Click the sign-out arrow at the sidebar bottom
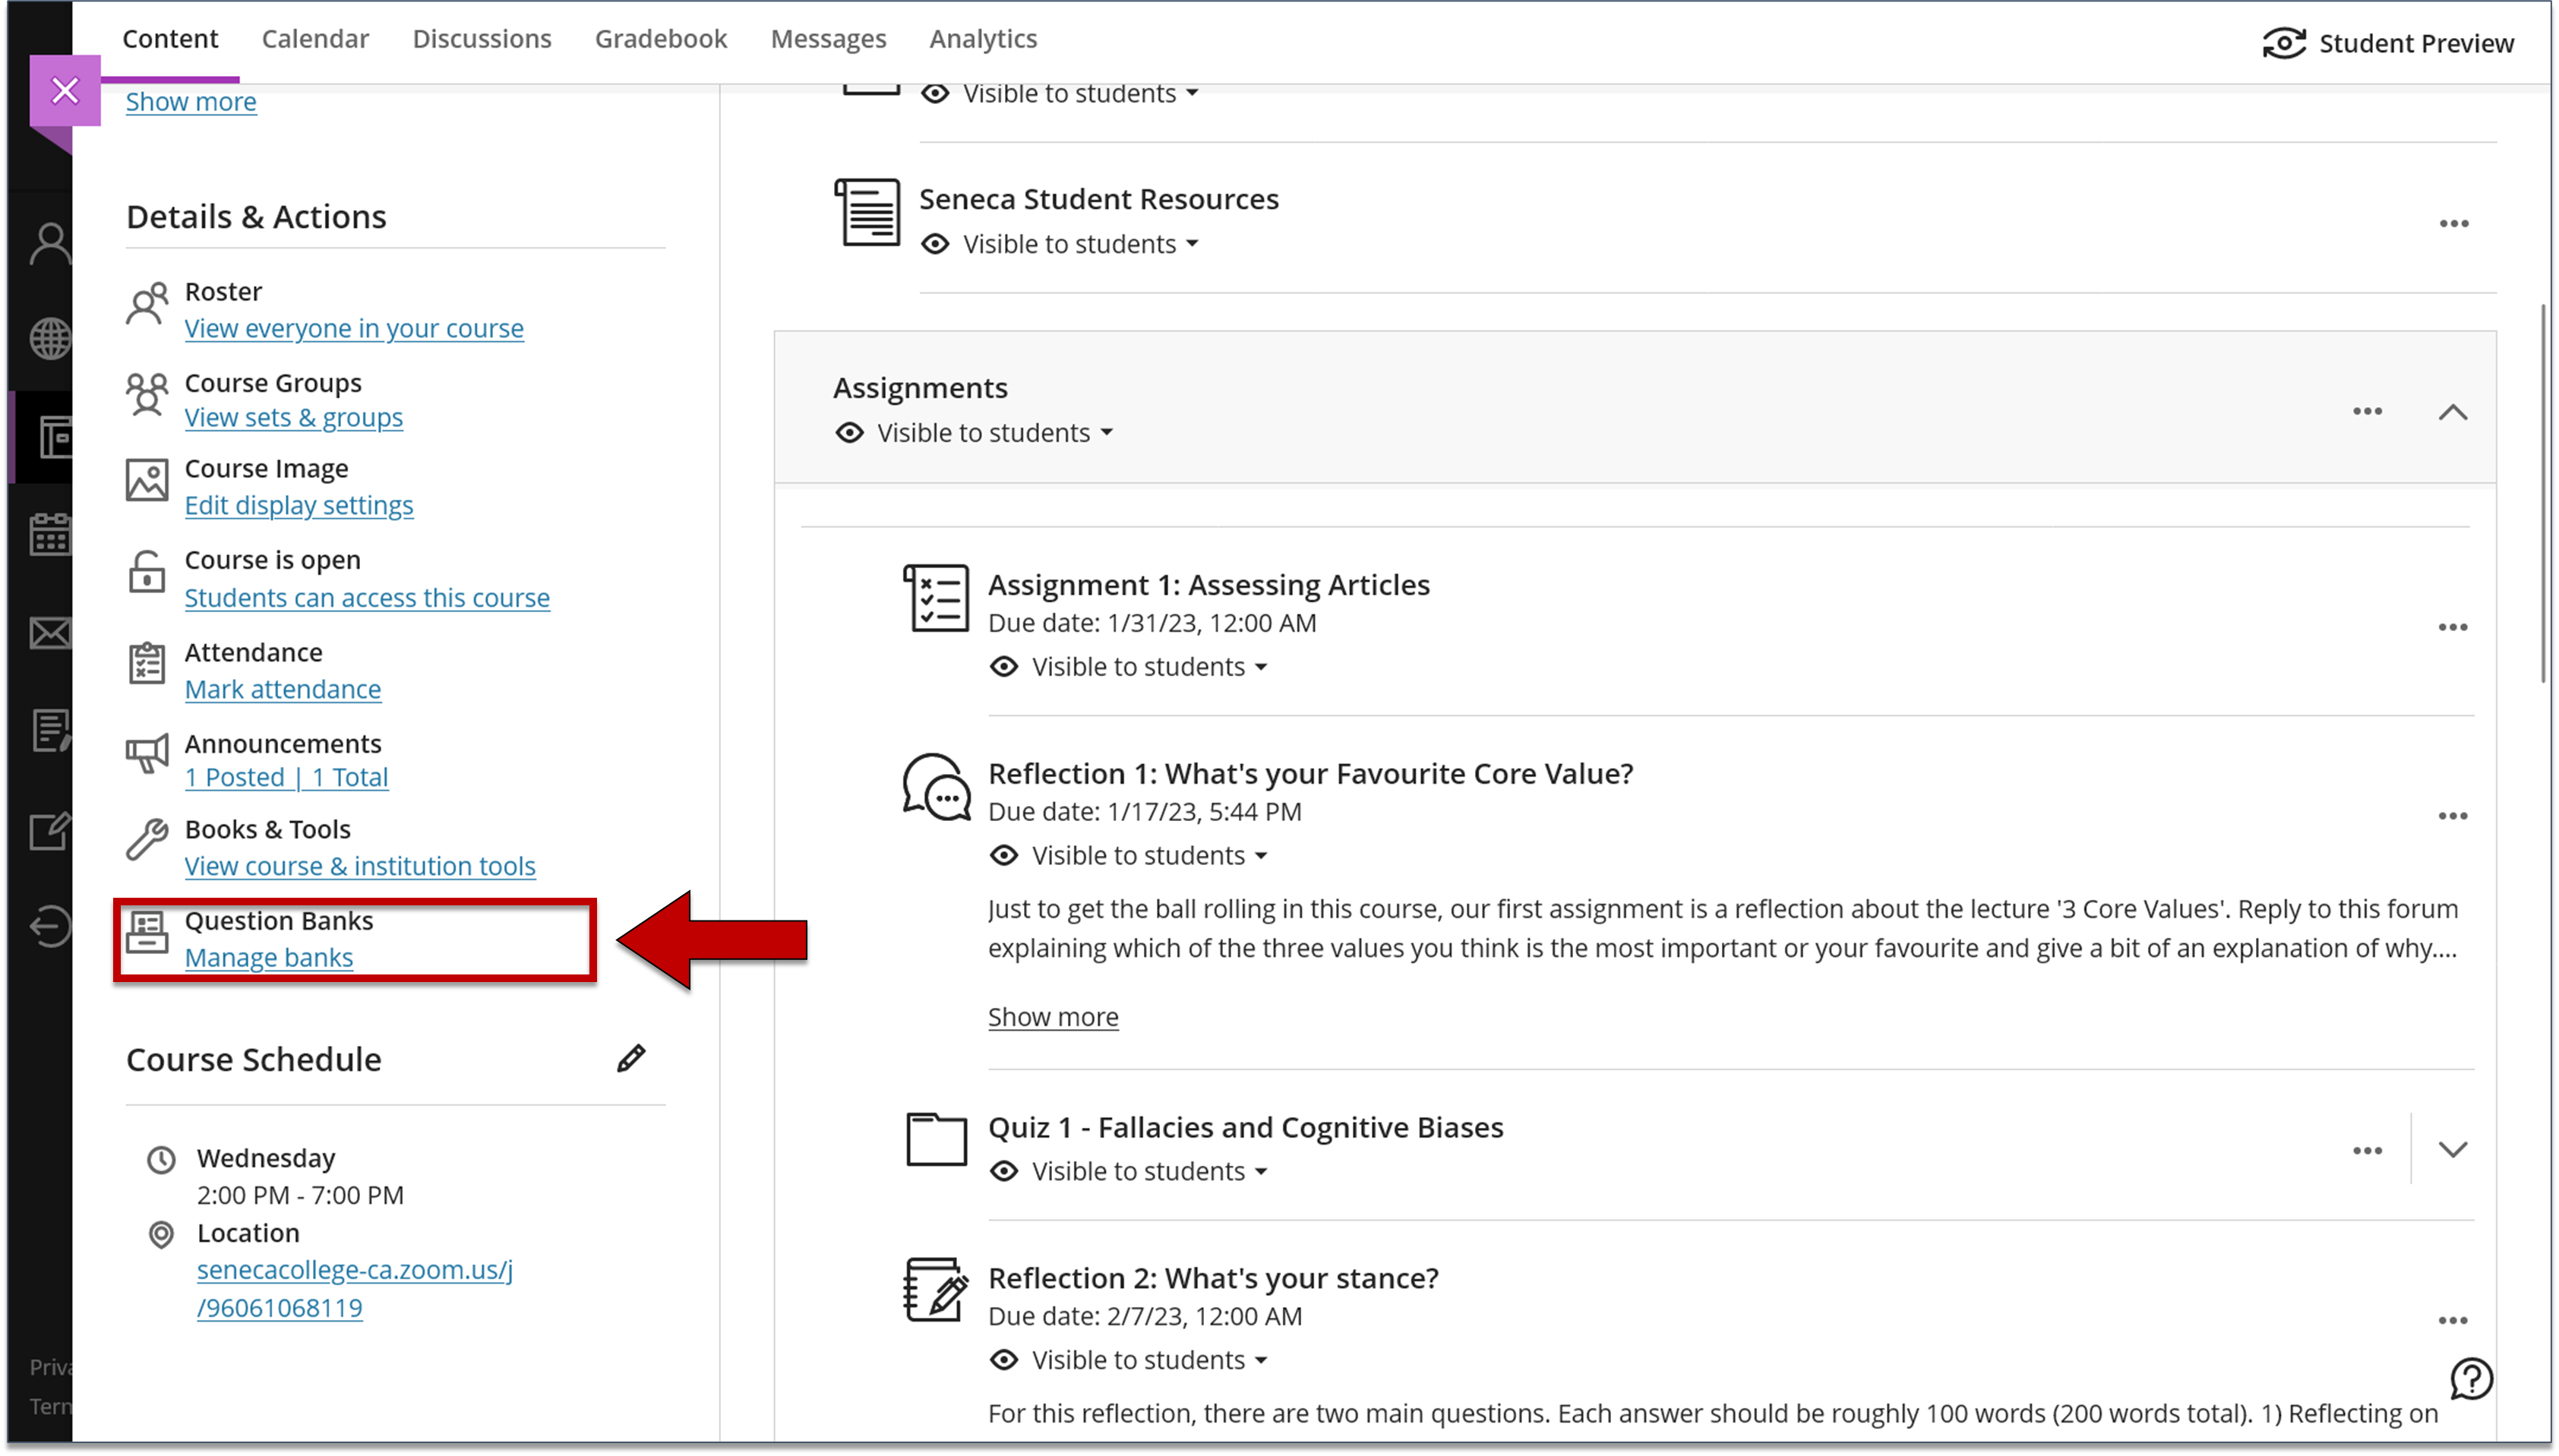 pyautogui.click(x=49, y=925)
